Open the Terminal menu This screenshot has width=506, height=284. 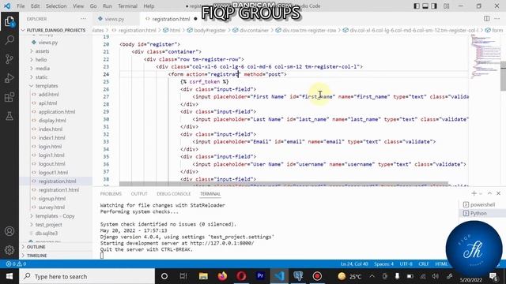(x=127, y=6)
